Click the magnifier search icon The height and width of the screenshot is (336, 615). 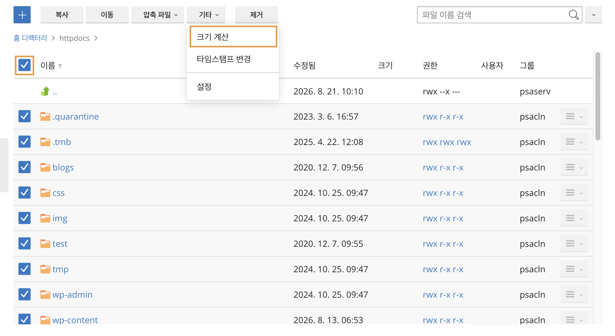[x=573, y=15]
